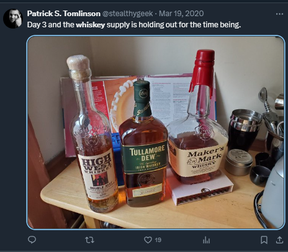Click the share upload arrow icon

click(279, 240)
